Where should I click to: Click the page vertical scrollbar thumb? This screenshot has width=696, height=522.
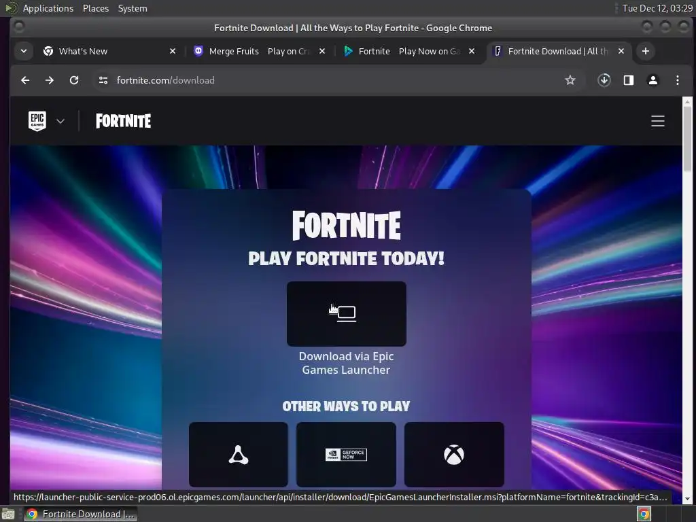pyautogui.click(x=687, y=139)
